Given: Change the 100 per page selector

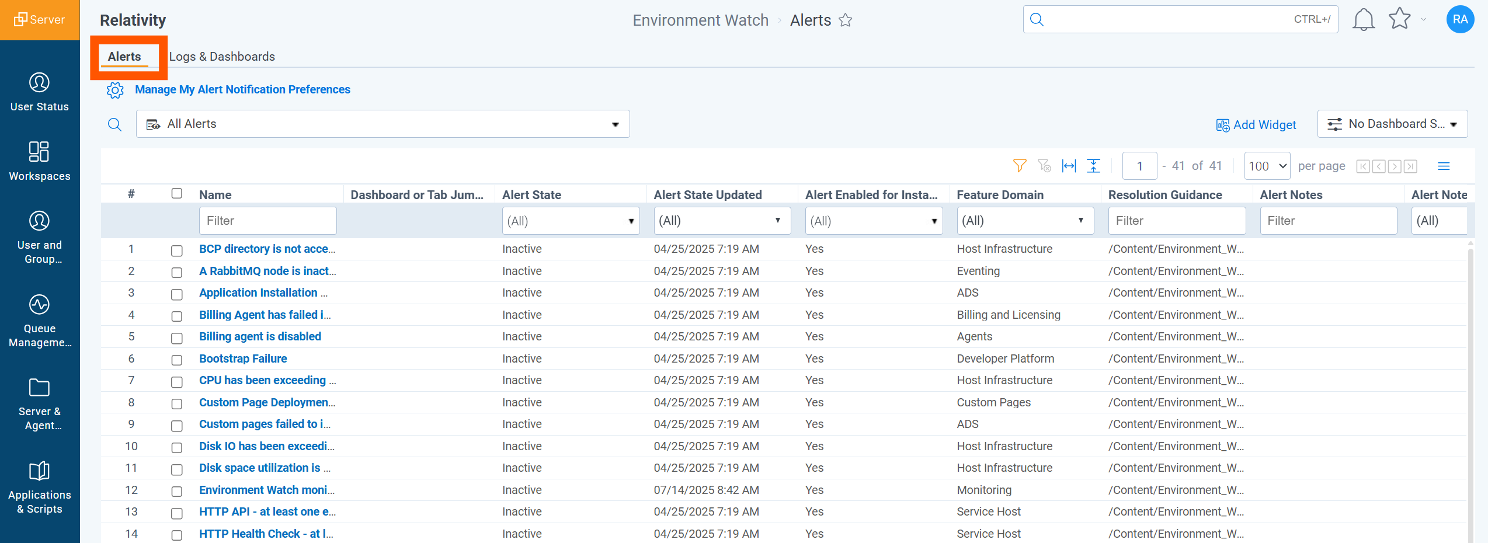Looking at the screenshot, I should click(1267, 166).
